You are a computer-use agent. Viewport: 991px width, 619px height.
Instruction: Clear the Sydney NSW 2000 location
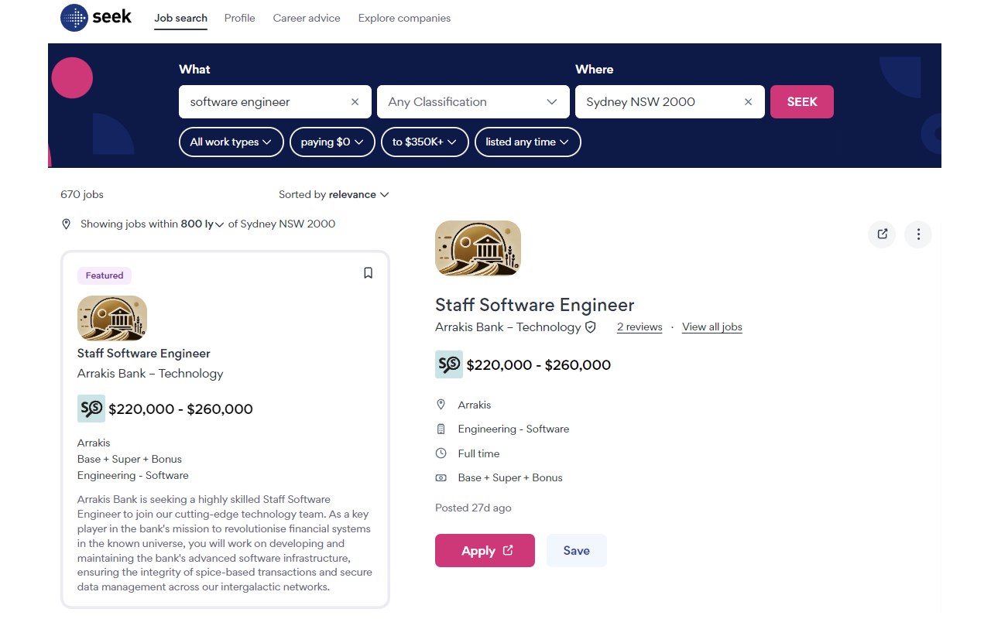tap(748, 102)
